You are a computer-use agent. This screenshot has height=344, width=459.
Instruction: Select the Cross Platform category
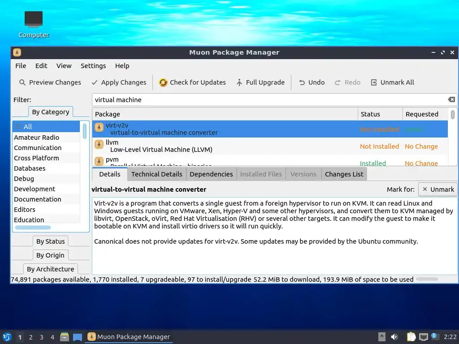pos(46,158)
